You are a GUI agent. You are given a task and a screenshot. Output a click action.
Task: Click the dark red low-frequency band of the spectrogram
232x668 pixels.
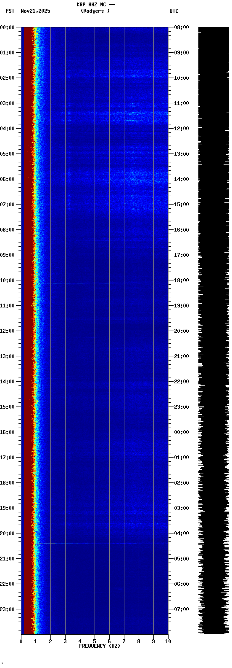click(28, 331)
